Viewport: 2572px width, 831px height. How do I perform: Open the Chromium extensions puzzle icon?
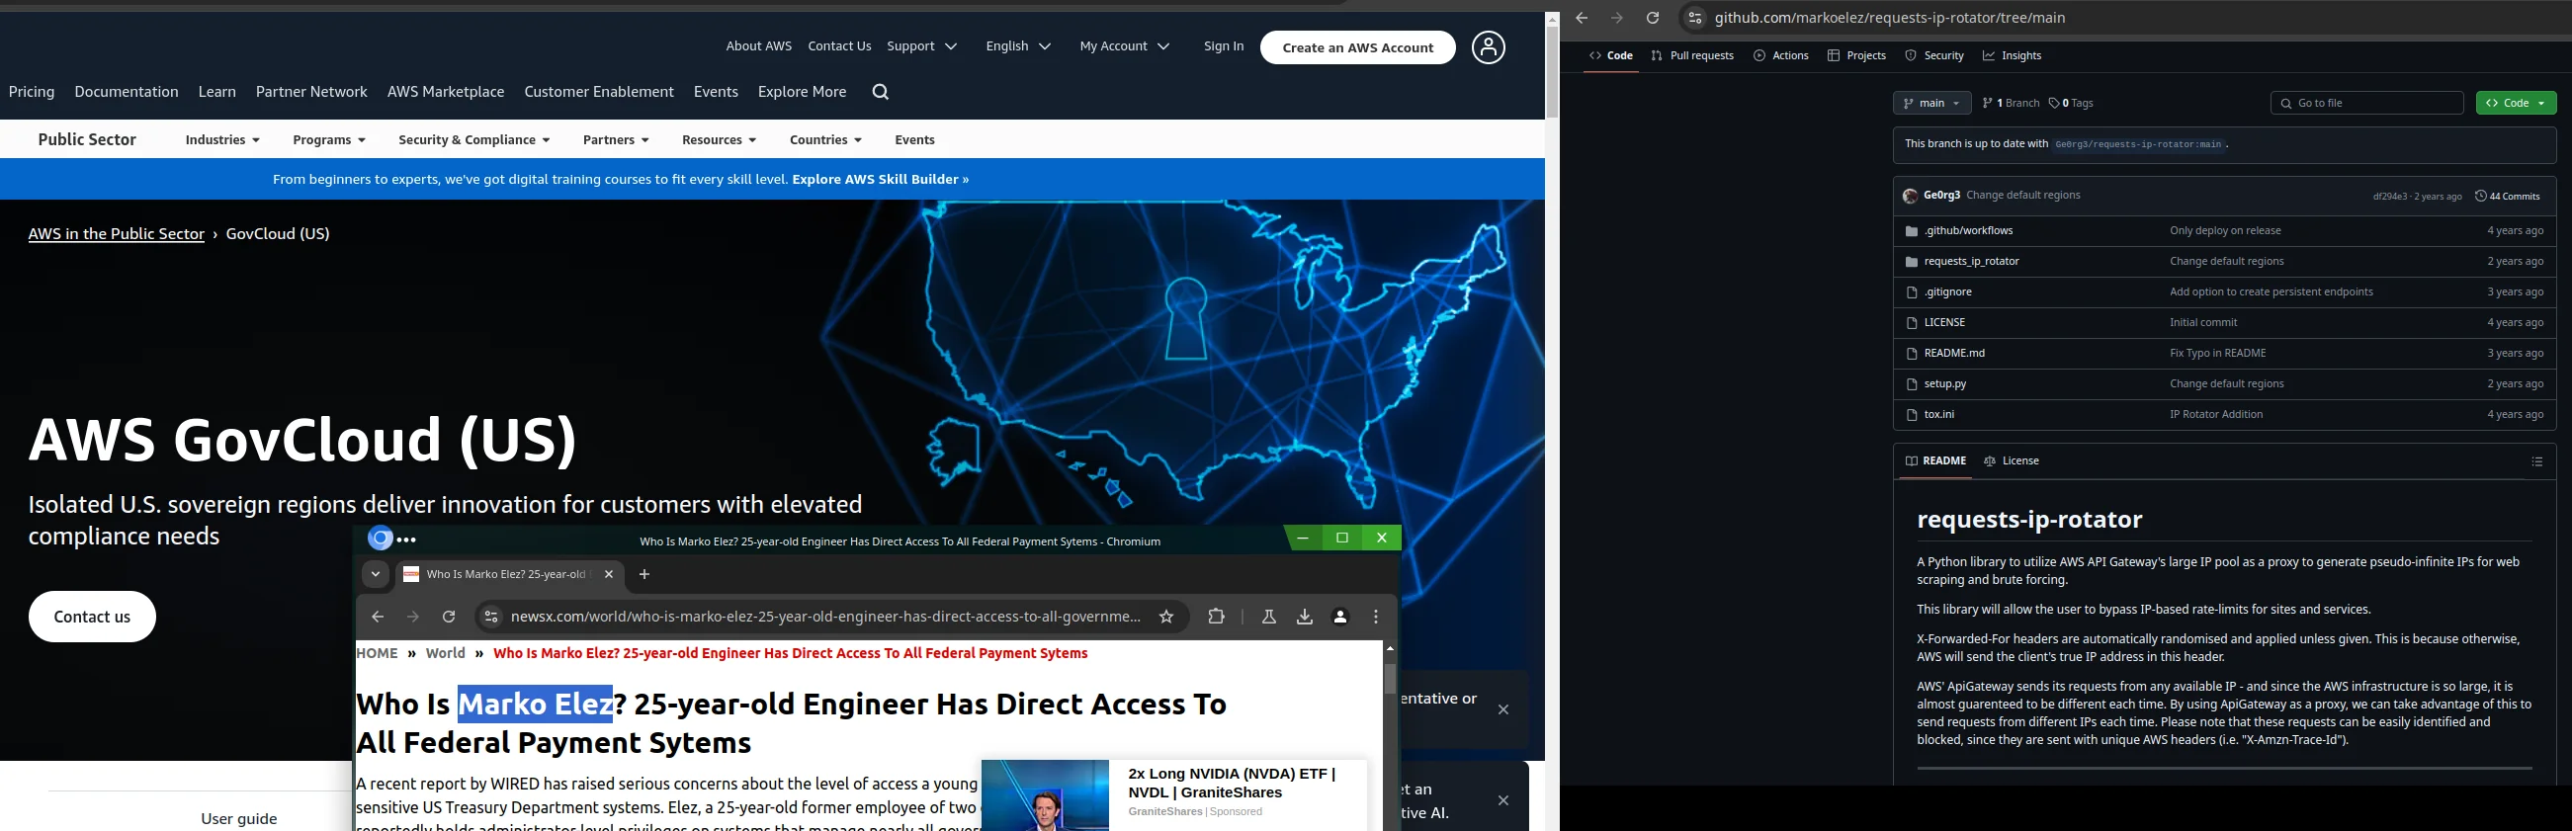pyautogui.click(x=1216, y=617)
